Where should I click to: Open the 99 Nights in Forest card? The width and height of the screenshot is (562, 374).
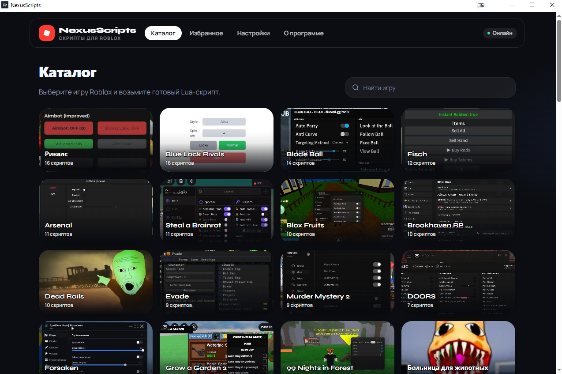[x=337, y=348]
